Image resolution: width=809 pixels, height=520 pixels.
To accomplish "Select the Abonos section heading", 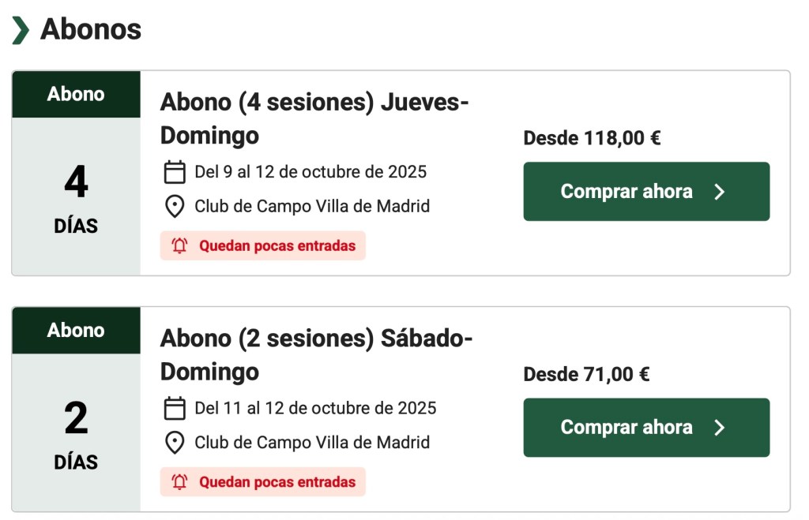I will [91, 30].
